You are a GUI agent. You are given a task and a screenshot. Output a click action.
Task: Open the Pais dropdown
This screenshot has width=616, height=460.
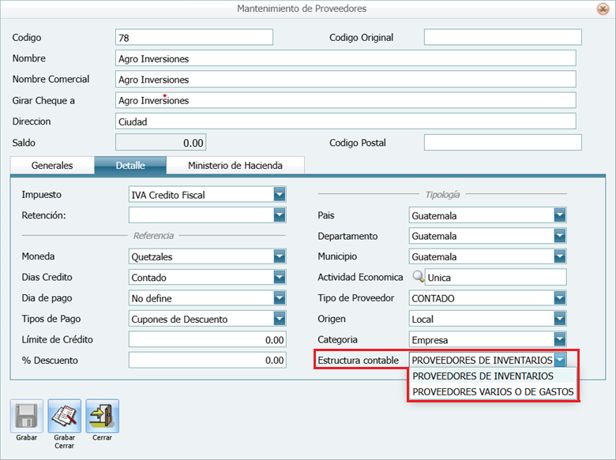click(x=560, y=215)
